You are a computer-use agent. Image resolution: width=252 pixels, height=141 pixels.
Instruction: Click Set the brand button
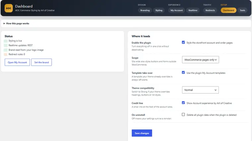pos(41,62)
